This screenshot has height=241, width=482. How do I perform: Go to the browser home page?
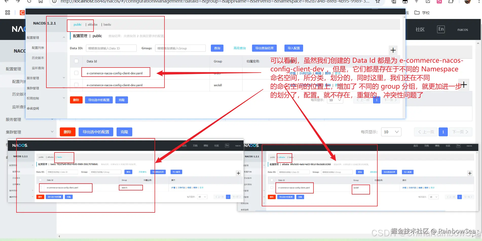point(41,2)
